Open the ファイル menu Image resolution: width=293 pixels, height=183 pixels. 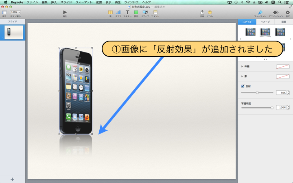pos(33,2)
